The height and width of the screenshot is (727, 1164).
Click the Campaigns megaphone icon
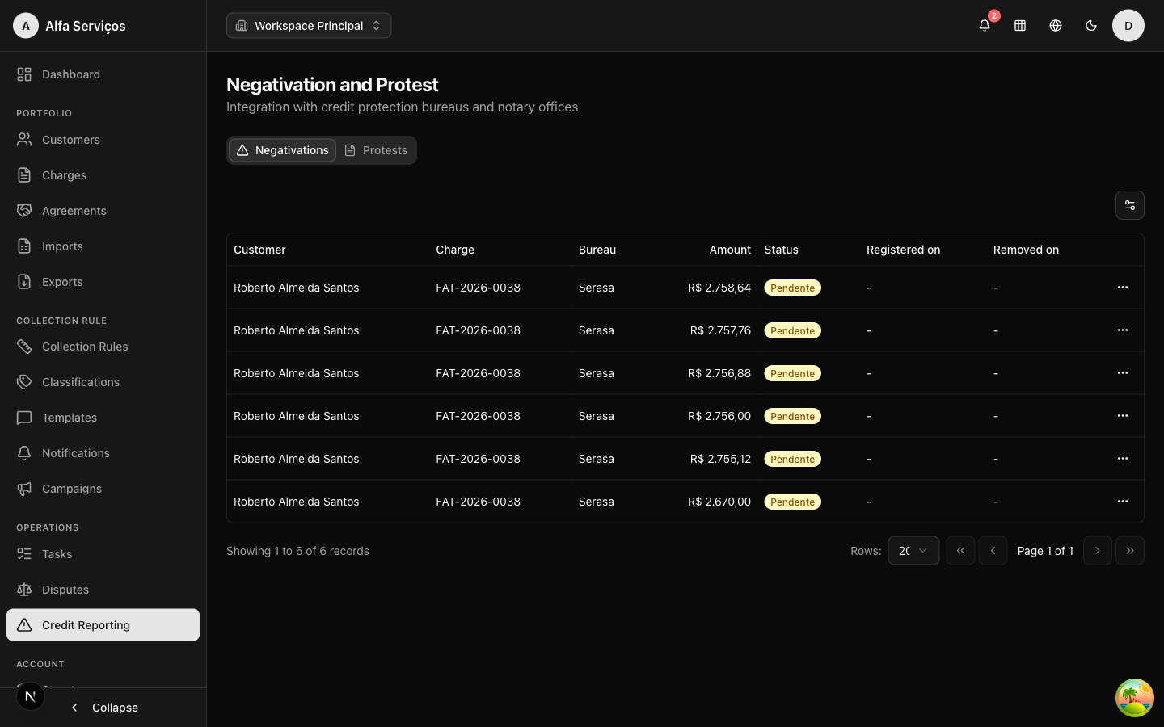pyautogui.click(x=24, y=489)
